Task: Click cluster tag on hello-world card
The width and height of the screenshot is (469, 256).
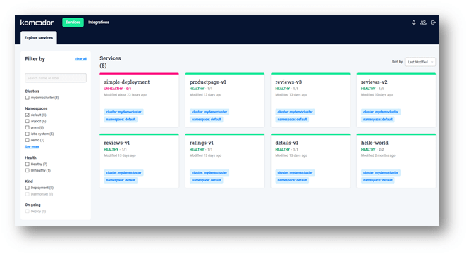Action: (381, 173)
